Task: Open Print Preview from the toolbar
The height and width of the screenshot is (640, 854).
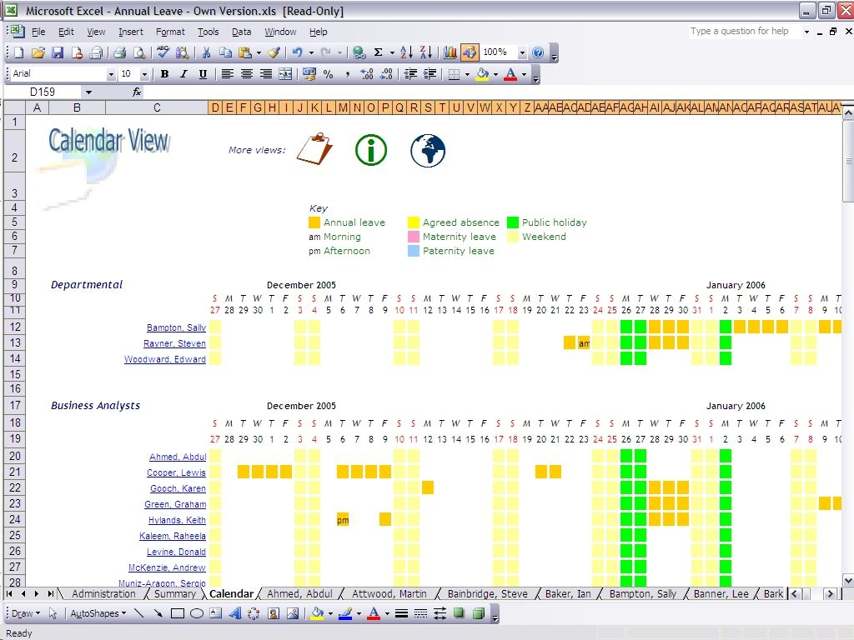Action: [138, 52]
